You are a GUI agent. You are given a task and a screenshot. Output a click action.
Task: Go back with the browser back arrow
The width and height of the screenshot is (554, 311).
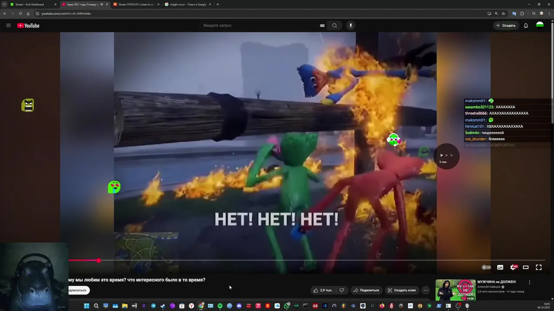tap(5, 13)
